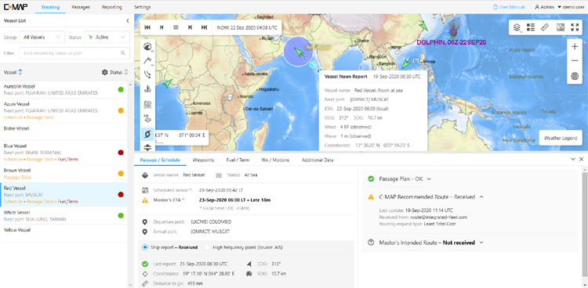Expand Master's Intended Route section
The image size is (588, 288).
click(x=481, y=243)
